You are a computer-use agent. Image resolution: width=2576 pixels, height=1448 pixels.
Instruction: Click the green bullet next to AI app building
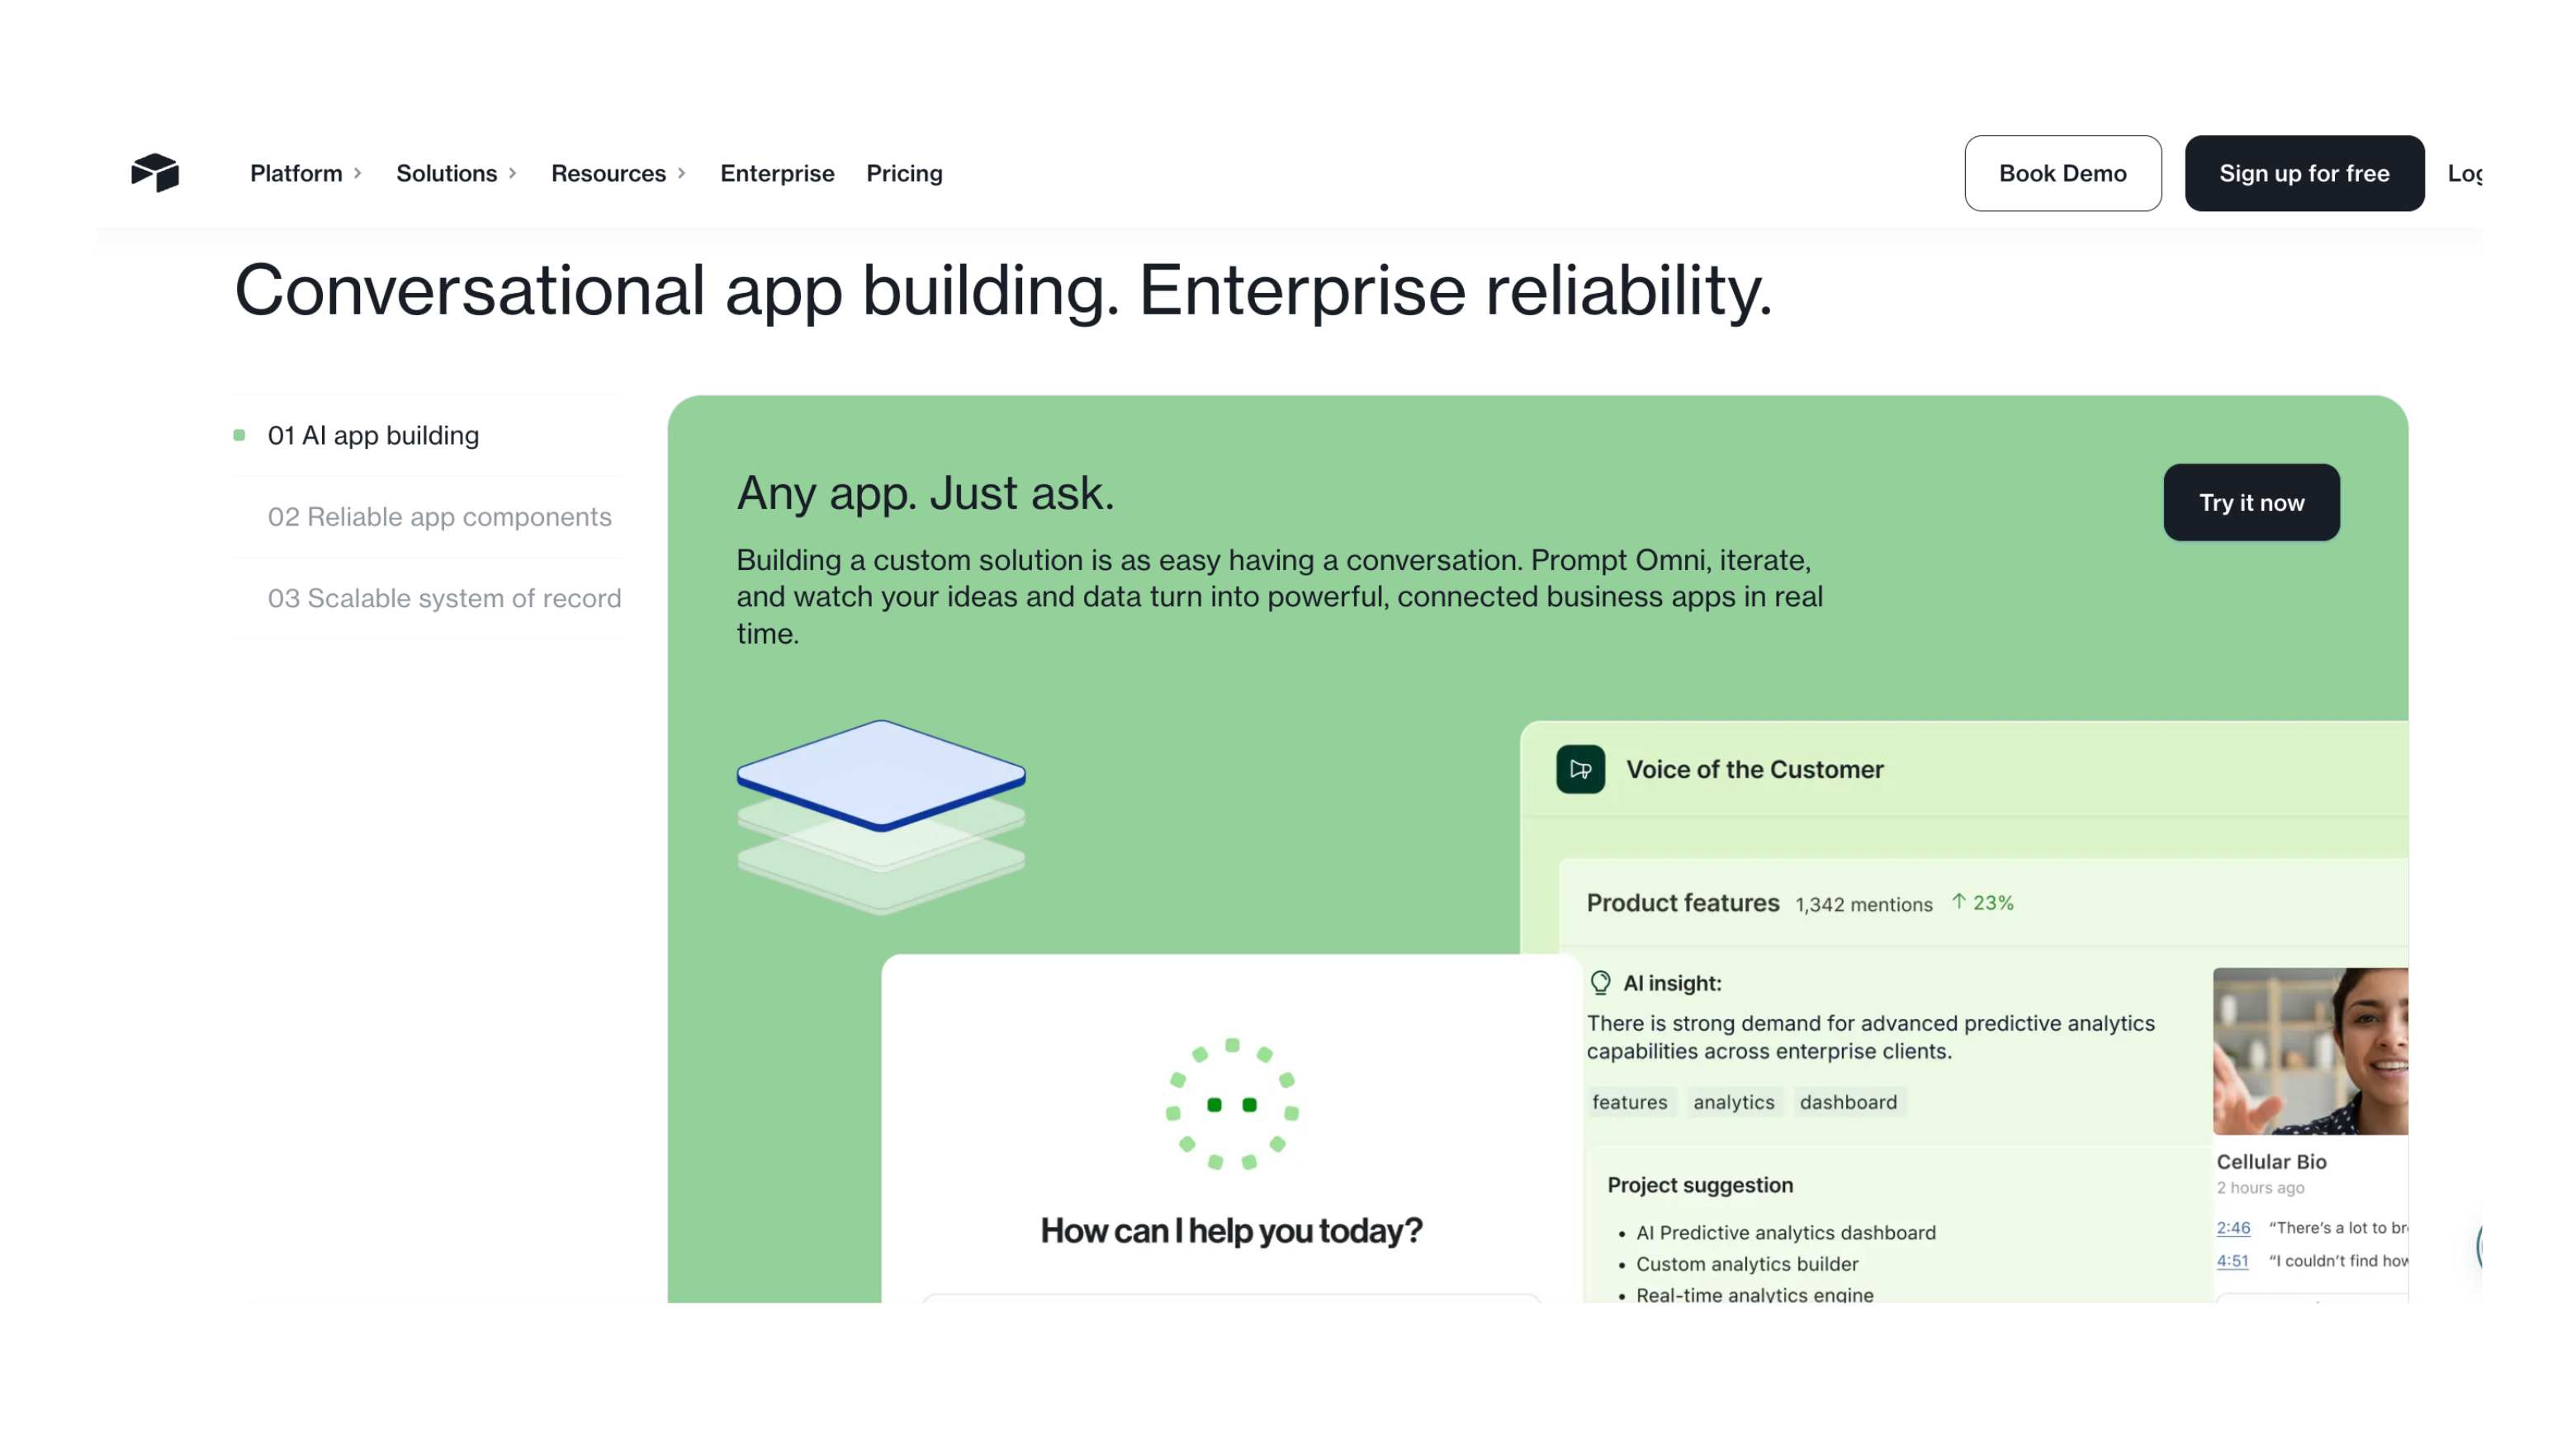pos(239,436)
